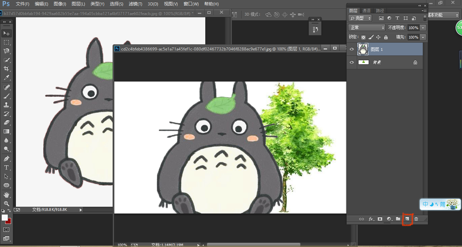Hide 图层 1 with eye icon
This screenshot has width=462, height=247.
tap(352, 49)
